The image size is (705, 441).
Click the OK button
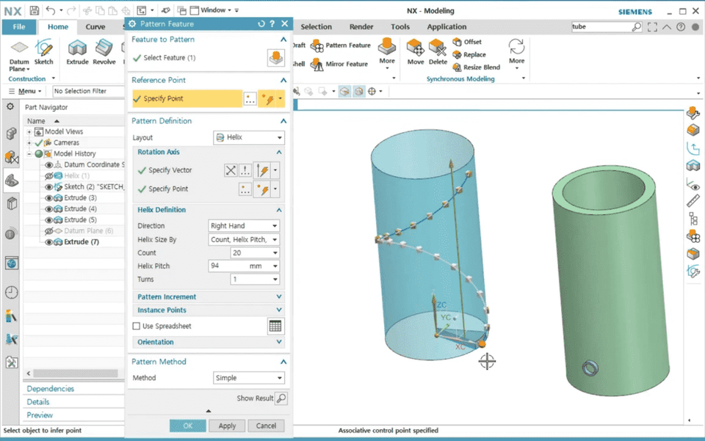[x=187, y=426]
